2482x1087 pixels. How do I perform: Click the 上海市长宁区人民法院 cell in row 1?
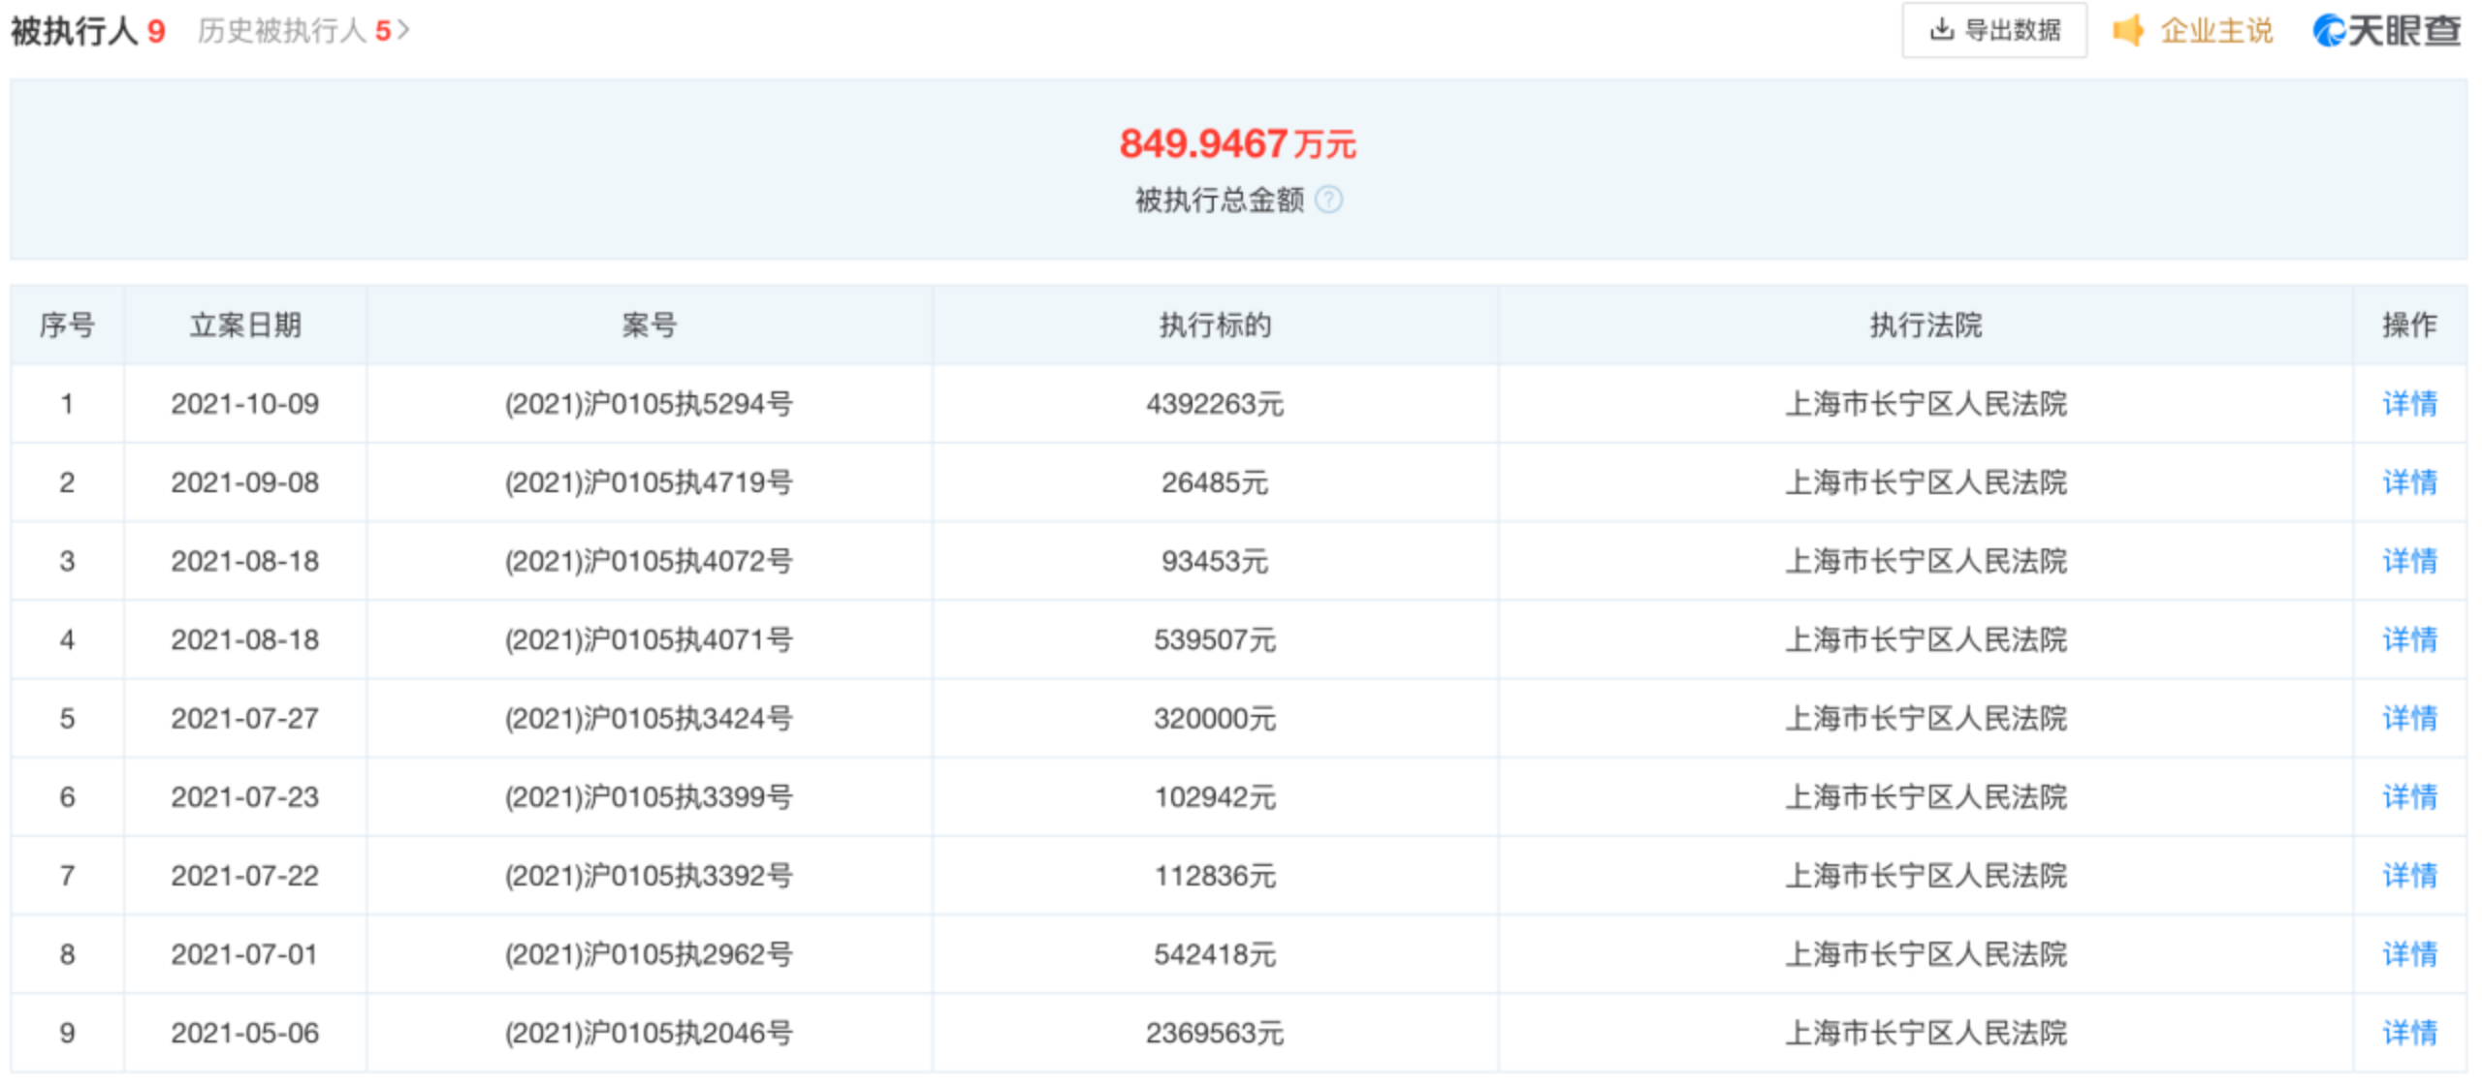[1925, 404]
